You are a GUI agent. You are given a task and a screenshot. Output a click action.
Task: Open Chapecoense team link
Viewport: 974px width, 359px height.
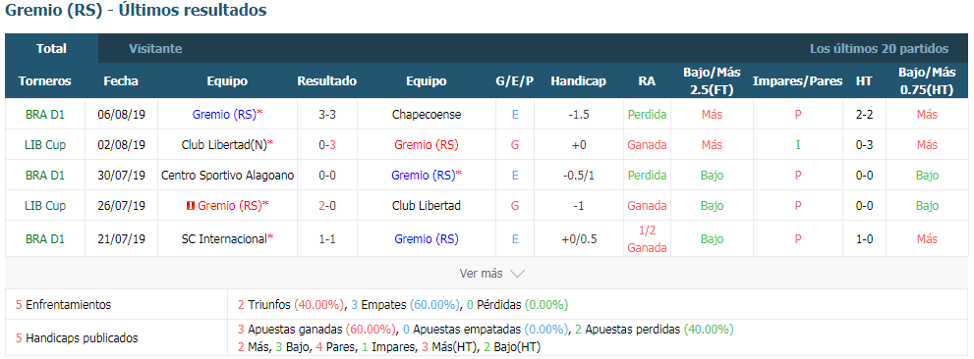click(427, 114)
